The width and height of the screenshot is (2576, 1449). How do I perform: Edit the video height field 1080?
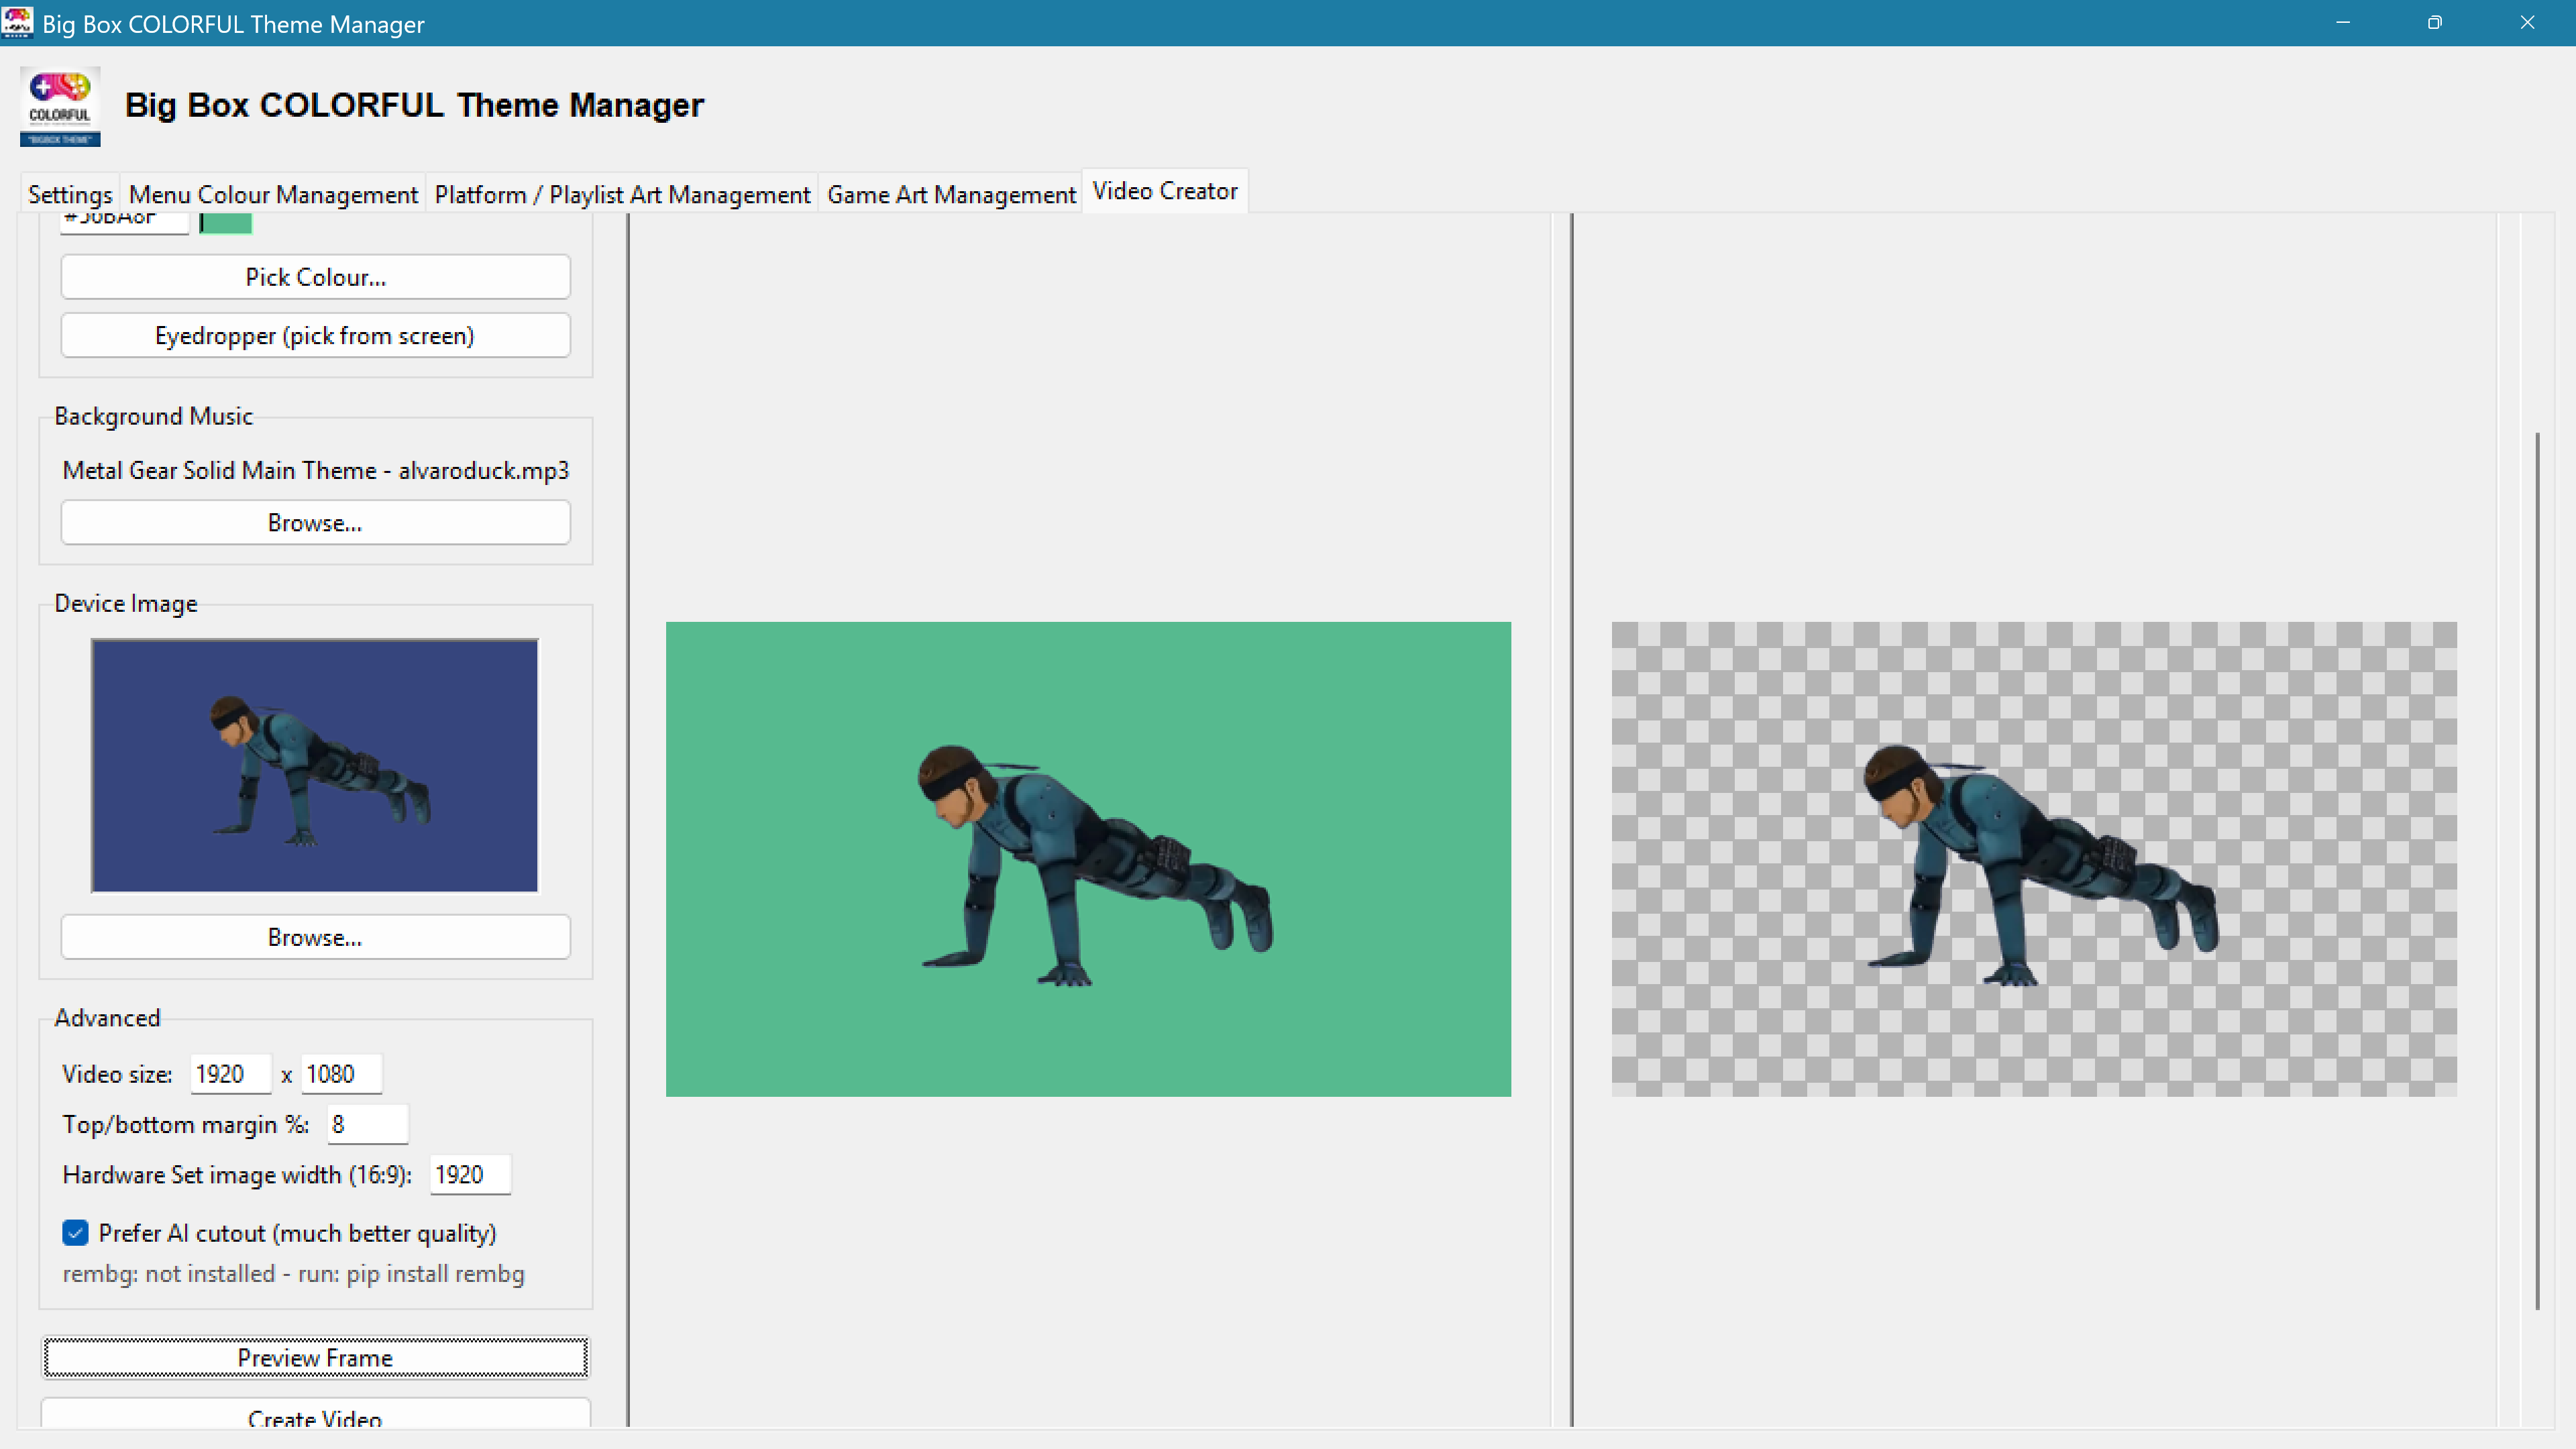point(341,1074)
